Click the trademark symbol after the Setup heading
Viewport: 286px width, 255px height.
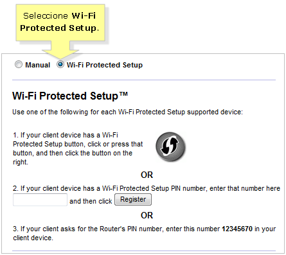point(123,94)
